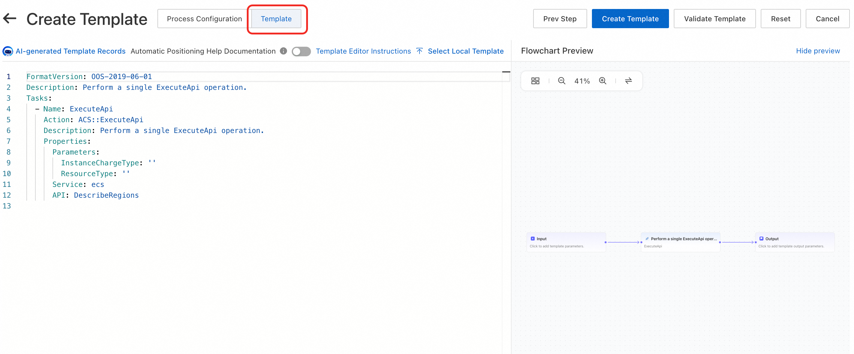Place cursor on FormatVersion line
Screen dimensions: 854x354
coord(89,76)
